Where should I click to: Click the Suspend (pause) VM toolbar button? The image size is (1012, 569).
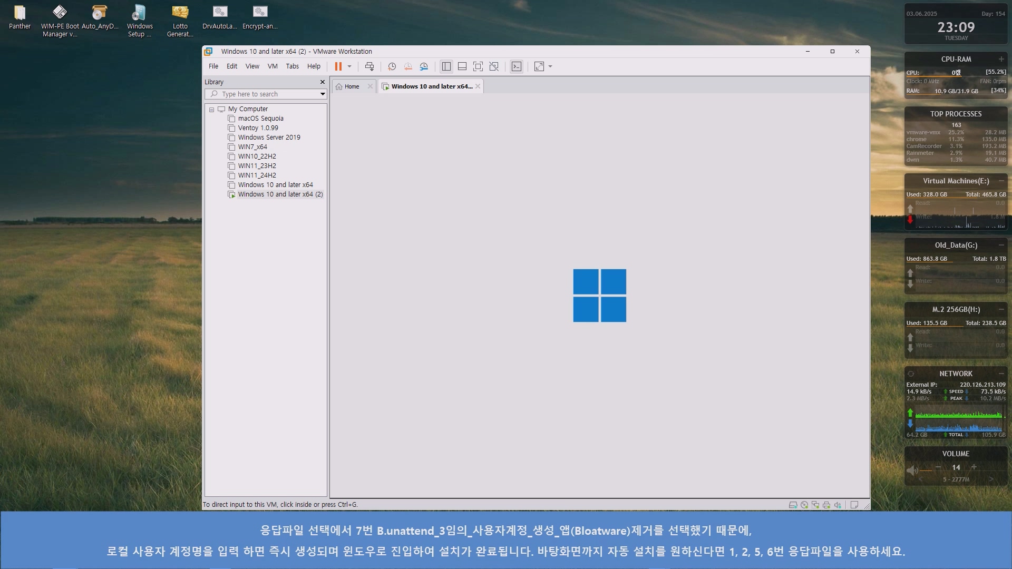(338, 66)
